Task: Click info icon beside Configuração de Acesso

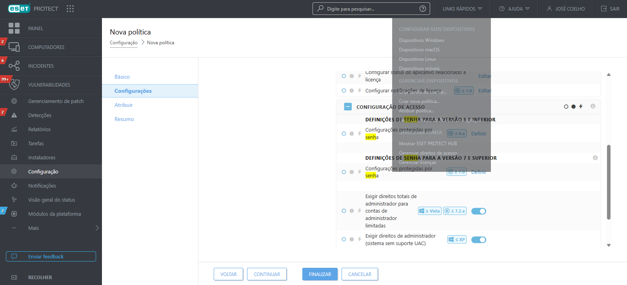Action: (593, 106)
